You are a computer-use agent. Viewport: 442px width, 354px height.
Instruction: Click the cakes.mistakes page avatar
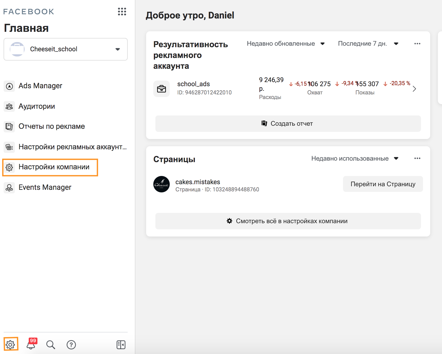point(162,184)
